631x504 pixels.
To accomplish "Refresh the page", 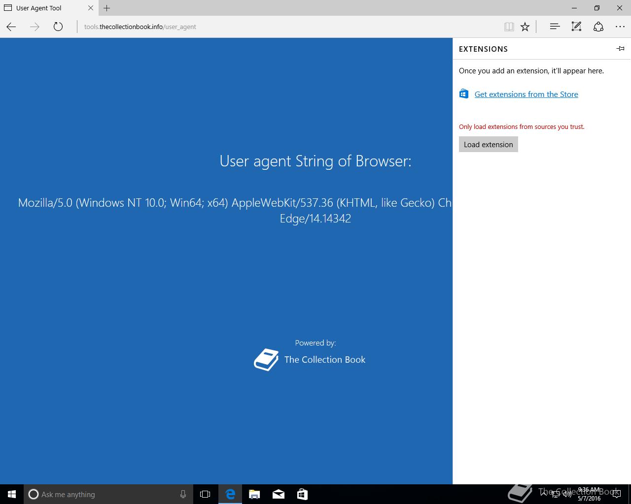I will click(58, 27).
